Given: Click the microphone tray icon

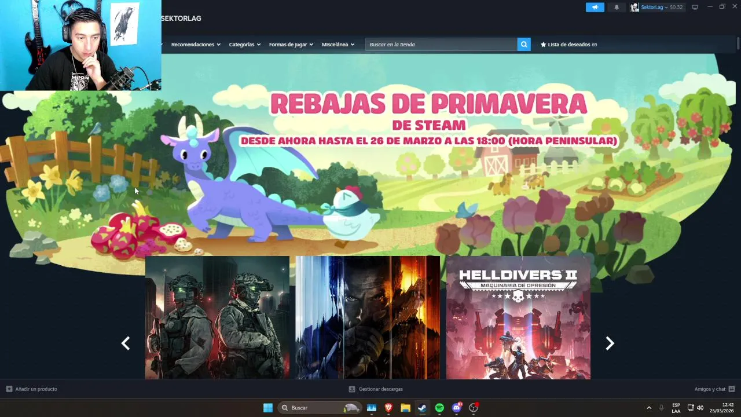Looking at the screenshot, I should coord(662,408).
